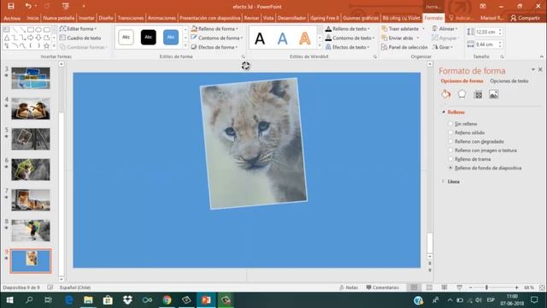The height and width of the screenshot is (308, 547).
Task: Click the PowerPoint taskbar icon
Action: (206, 300)
